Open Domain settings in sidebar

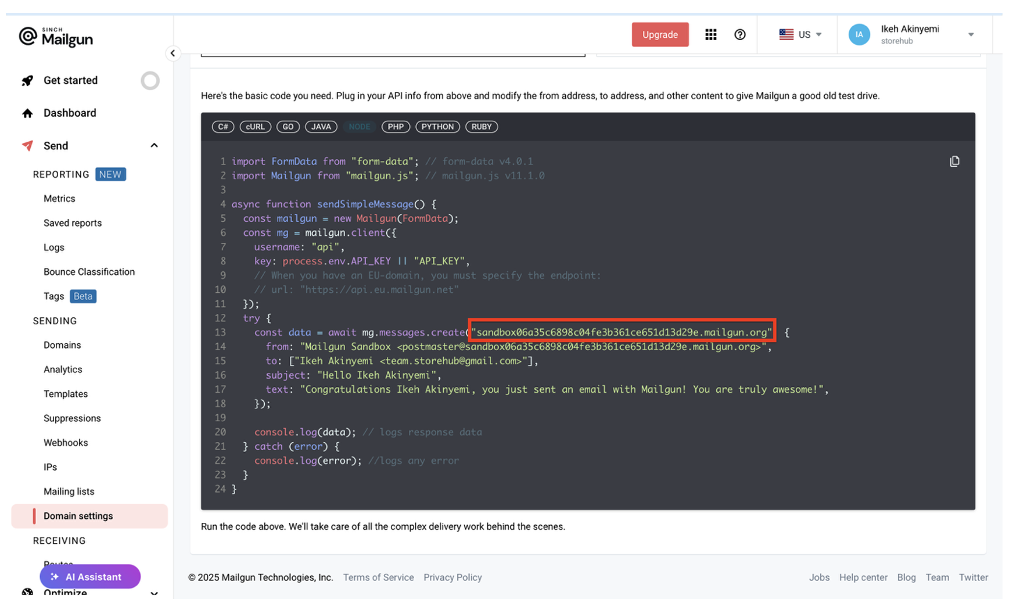click(x=89, y=516)
